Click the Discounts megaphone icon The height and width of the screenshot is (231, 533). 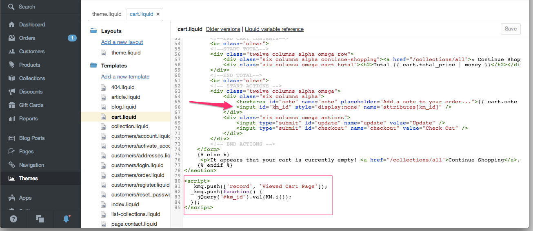click(11, 92)
